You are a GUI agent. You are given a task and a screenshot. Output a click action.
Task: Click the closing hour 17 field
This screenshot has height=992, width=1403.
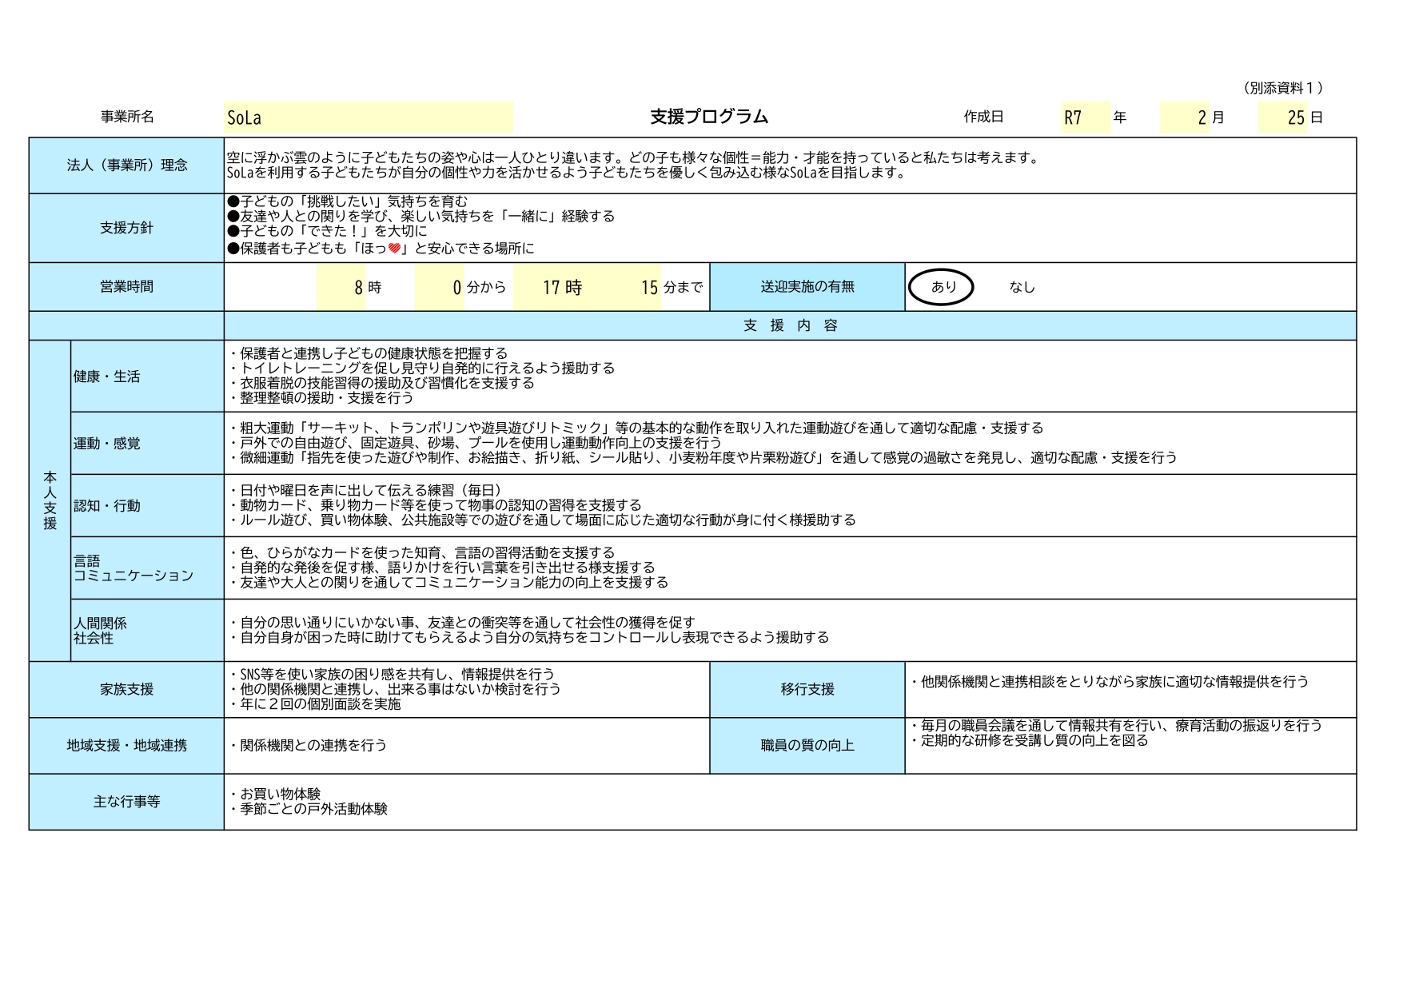click(538, 287)
